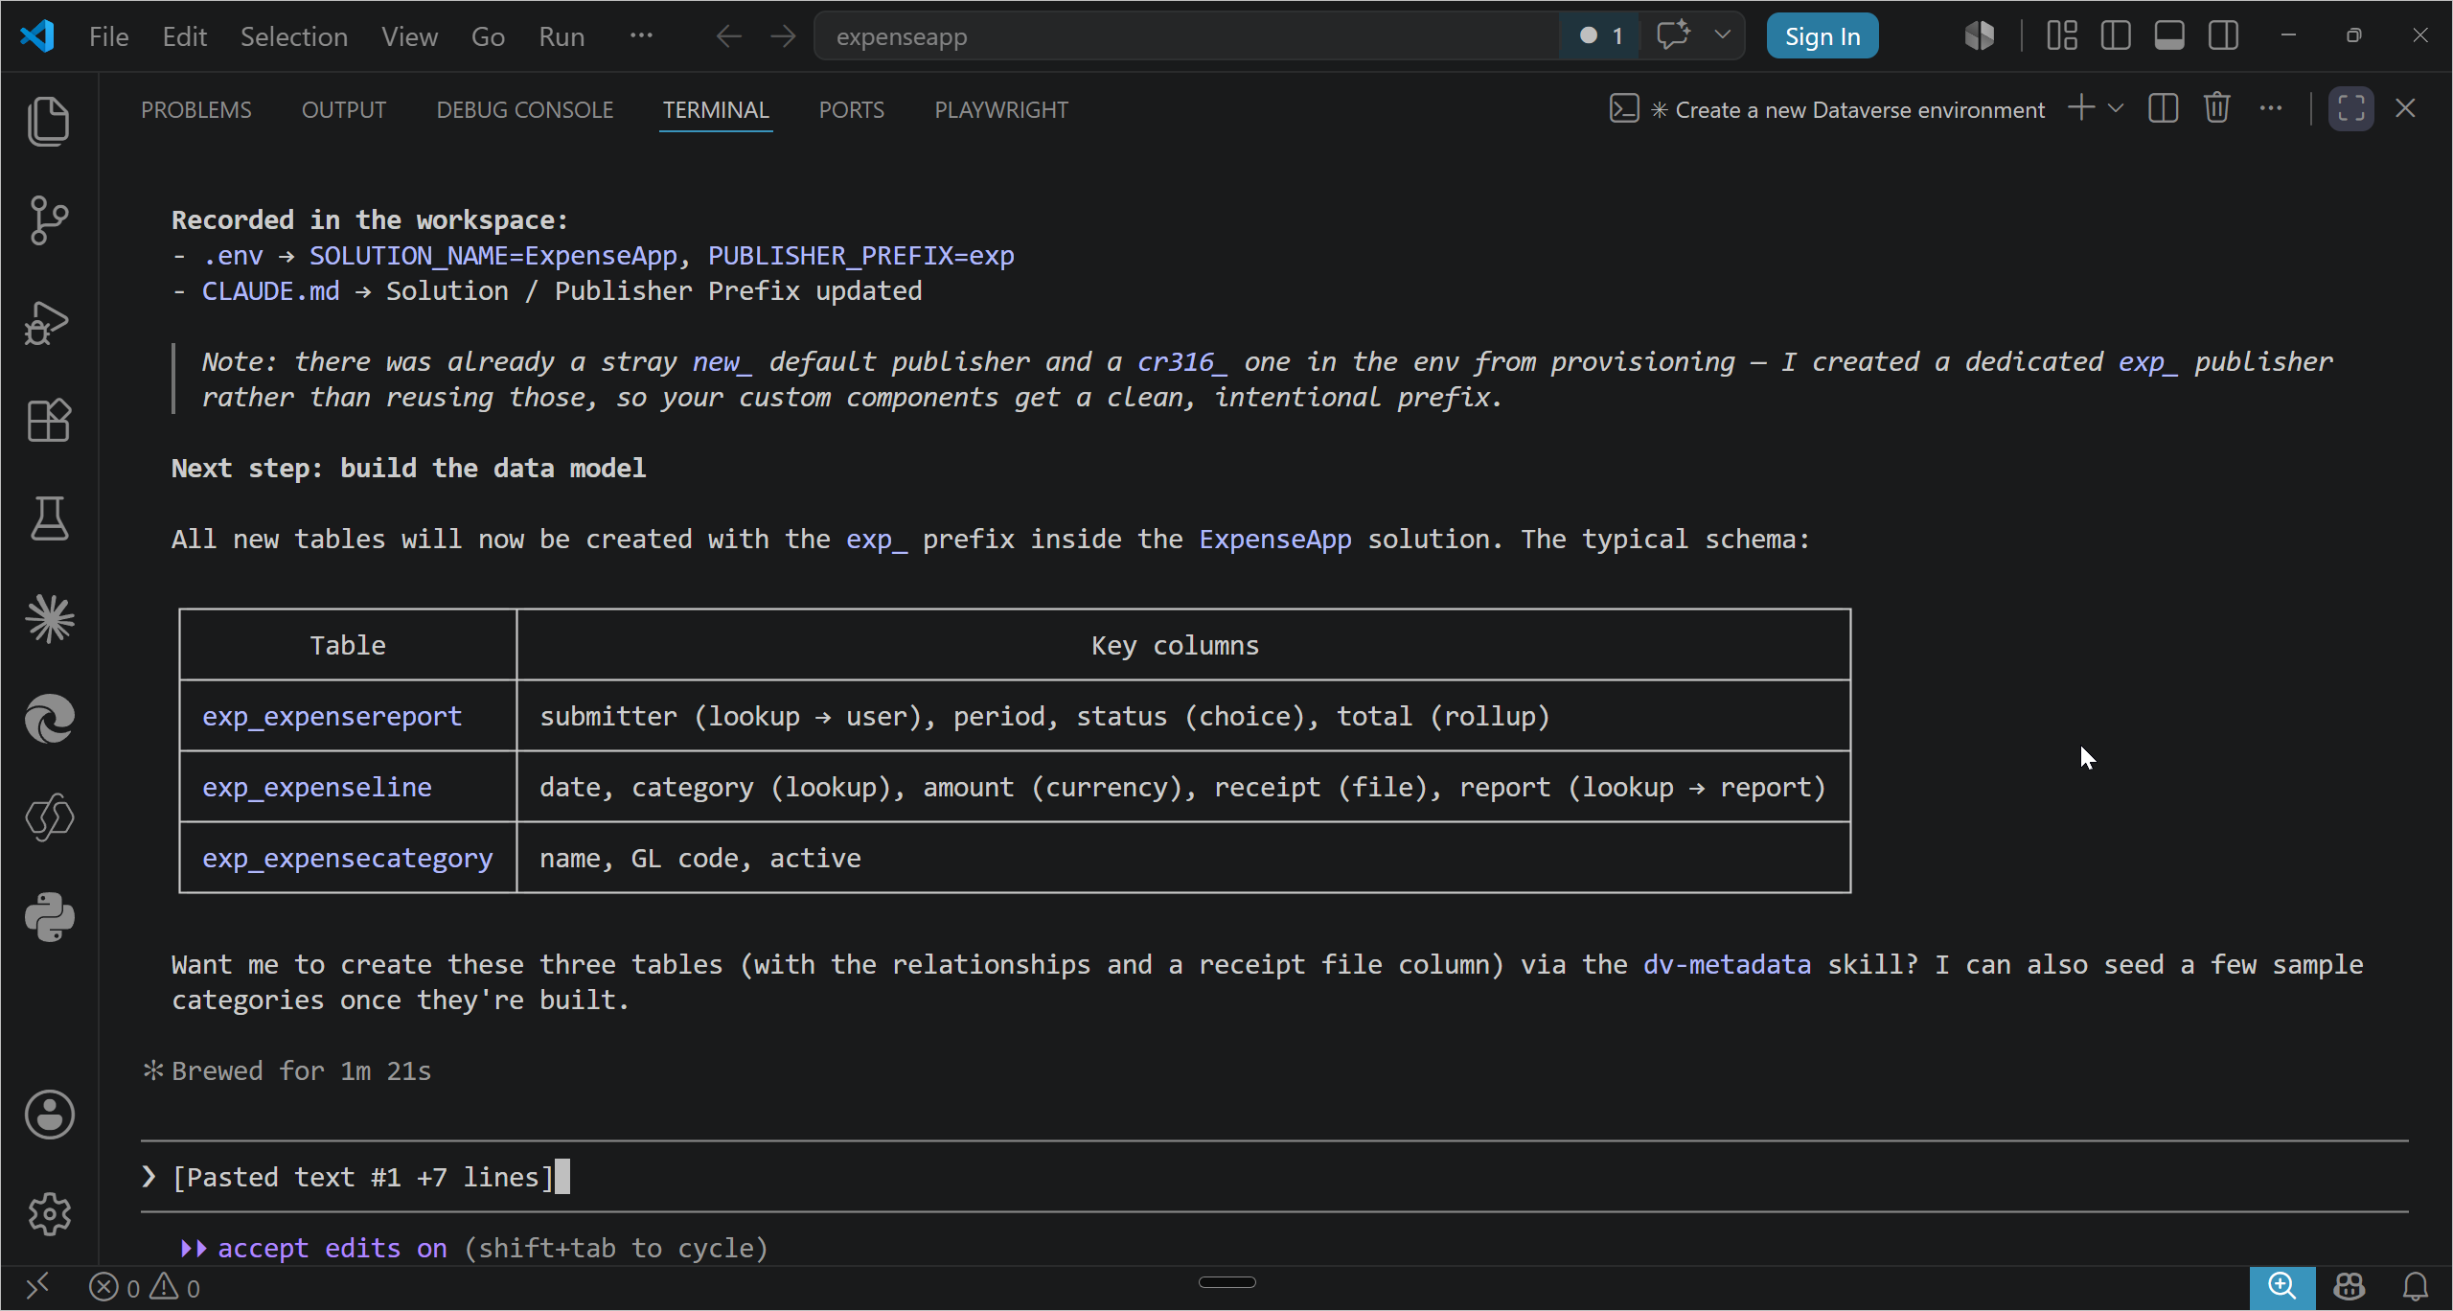Viewport: 2453px width, 1311px height.
Task: Switch to the PLAYWRIGHT tab
Action: pos(1001,110)
